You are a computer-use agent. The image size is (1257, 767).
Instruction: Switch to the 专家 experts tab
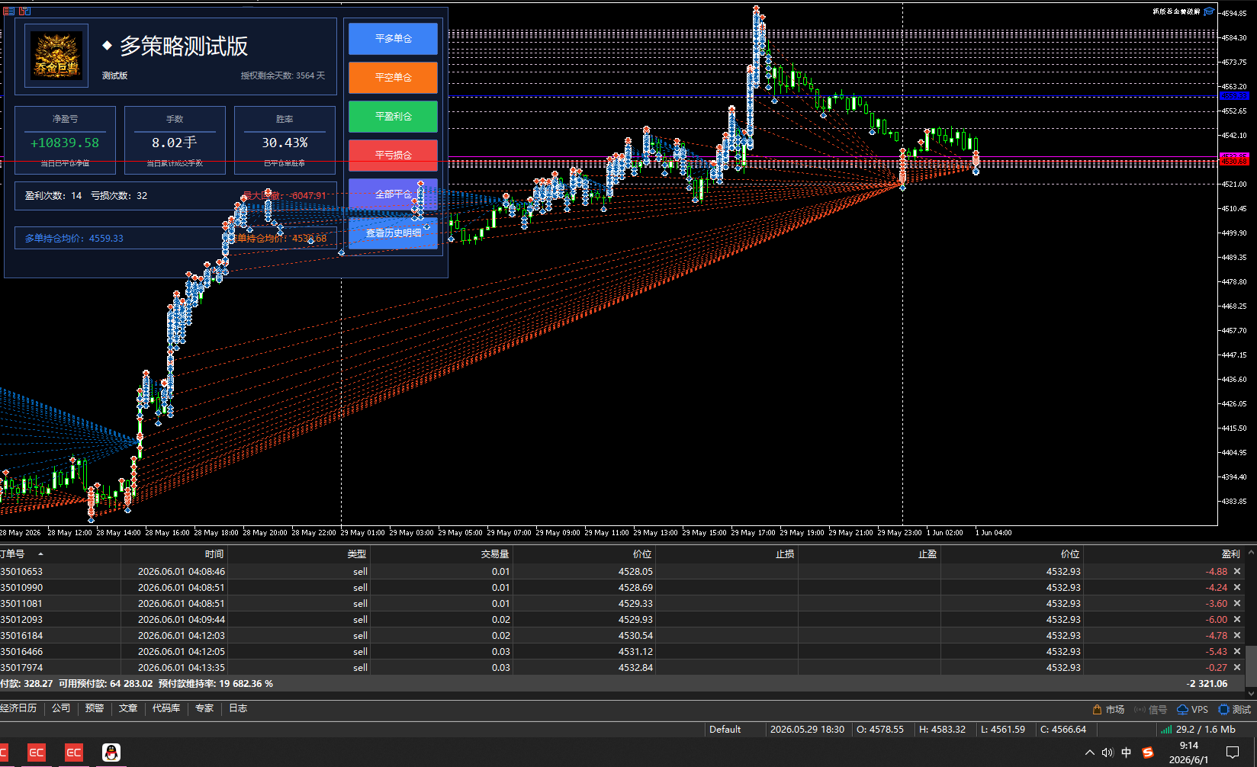[x=204, y=708]
